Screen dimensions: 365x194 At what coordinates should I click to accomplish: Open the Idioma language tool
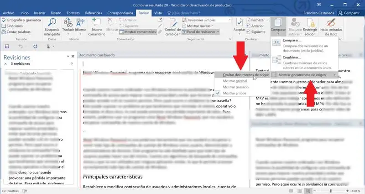[80, 25]
